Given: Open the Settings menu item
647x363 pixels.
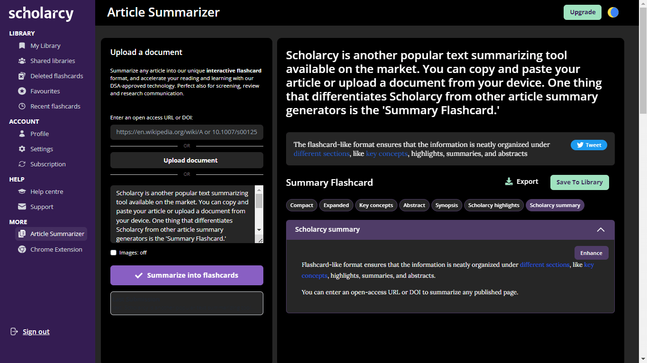Looking at the screenshot, I should 42,149.
